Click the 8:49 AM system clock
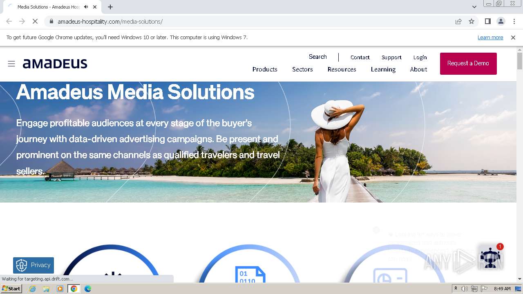Screen dimensions: 523x294 tap(502, 289)
